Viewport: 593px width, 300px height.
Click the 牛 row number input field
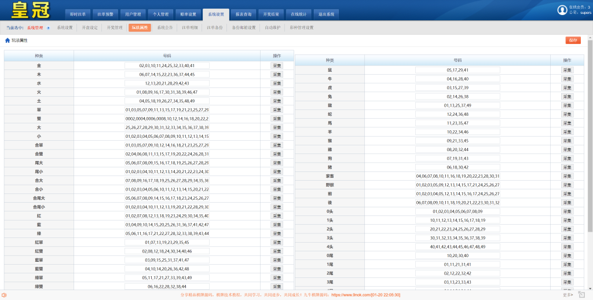457,79
